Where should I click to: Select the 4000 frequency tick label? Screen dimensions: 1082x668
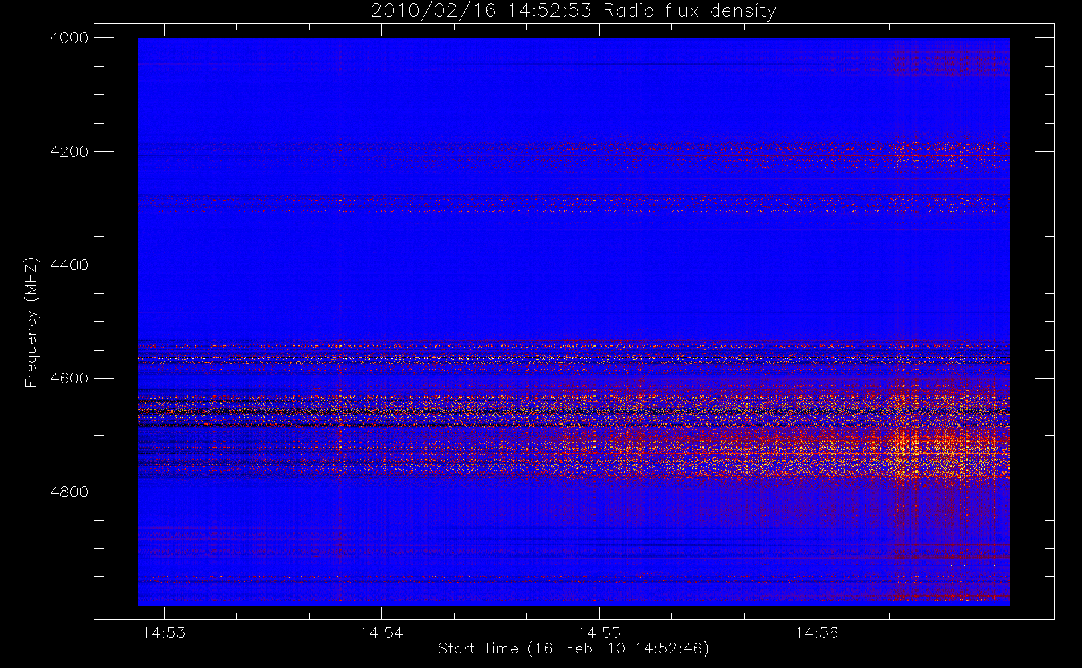pos(70,38)
